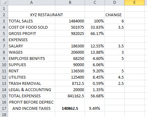Image resolution: width=147 pixels, height=117 pixels.
Task: Click the 9.20% cell
Action: 95,71
